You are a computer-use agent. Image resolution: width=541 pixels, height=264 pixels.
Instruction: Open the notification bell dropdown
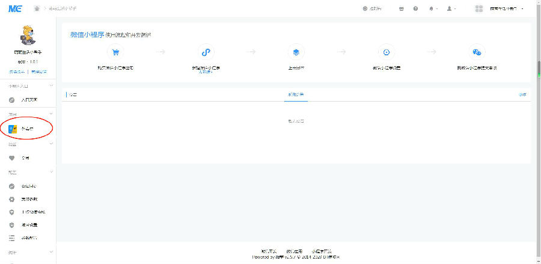(433, 9)
